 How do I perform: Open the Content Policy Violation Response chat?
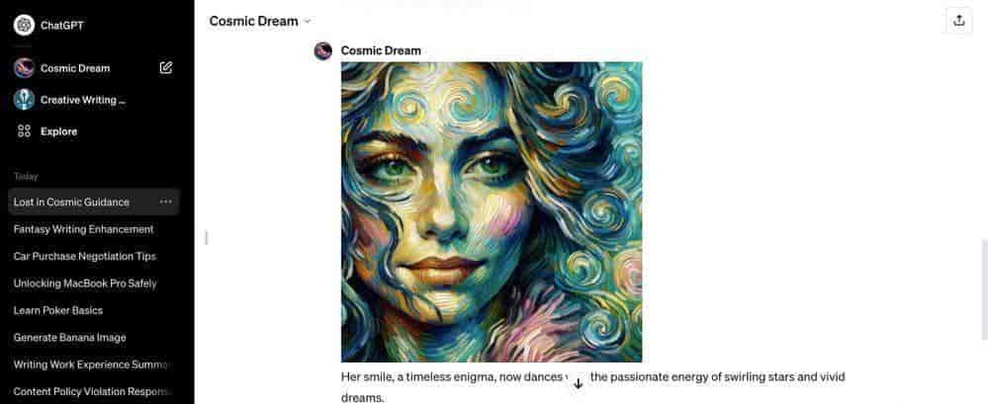pos(93,391)
